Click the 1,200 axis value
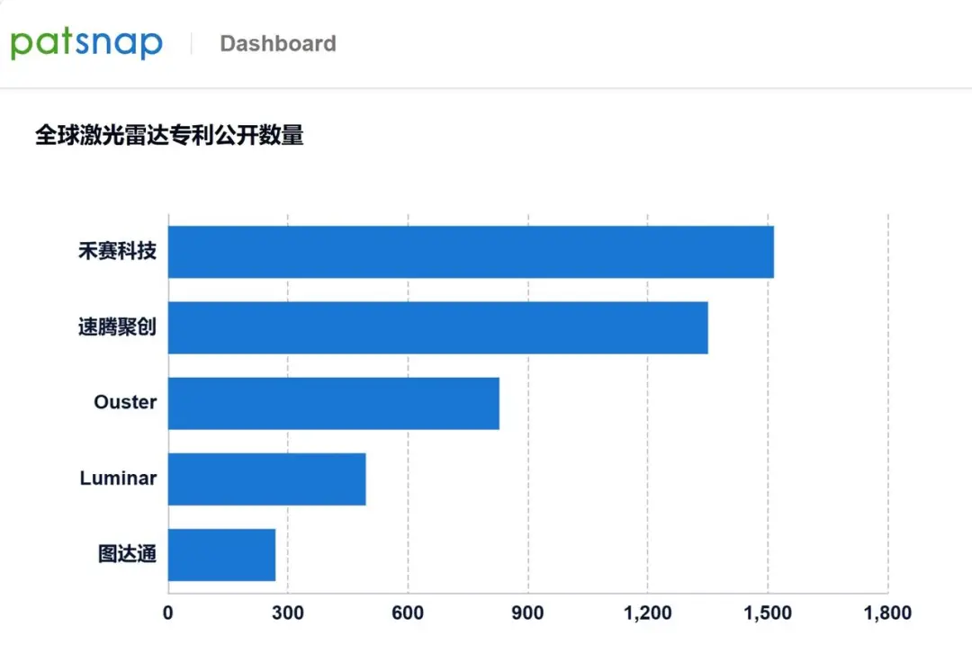This screenshot has width=972, height=653. point(648,613)
